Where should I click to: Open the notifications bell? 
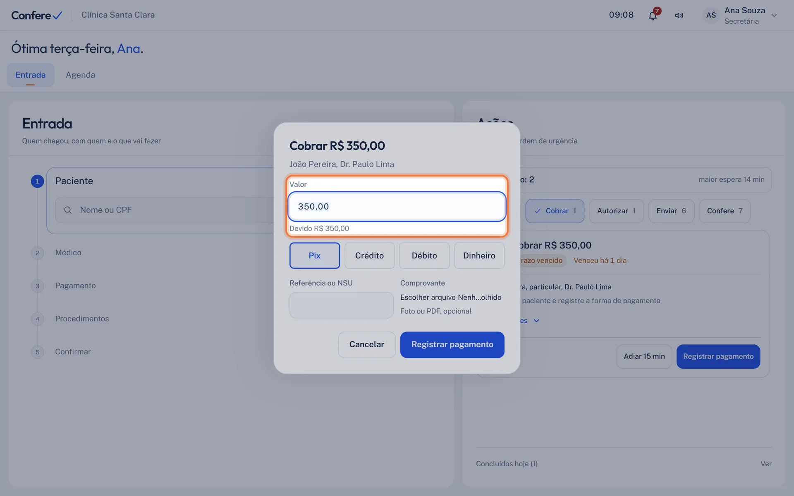coord(653,16)
